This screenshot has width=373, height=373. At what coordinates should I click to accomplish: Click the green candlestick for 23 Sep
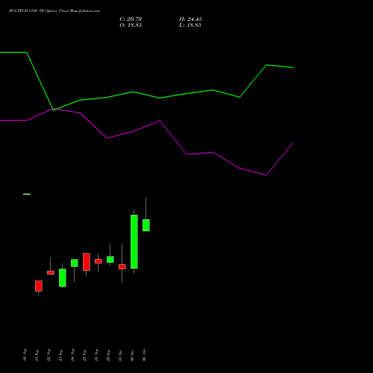click(63, 278)
